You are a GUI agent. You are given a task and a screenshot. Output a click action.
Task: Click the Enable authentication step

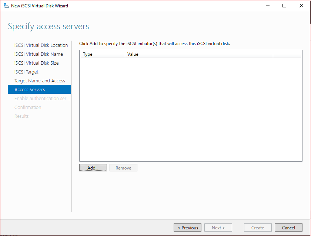pyautogui.click(x=42, y=98)
